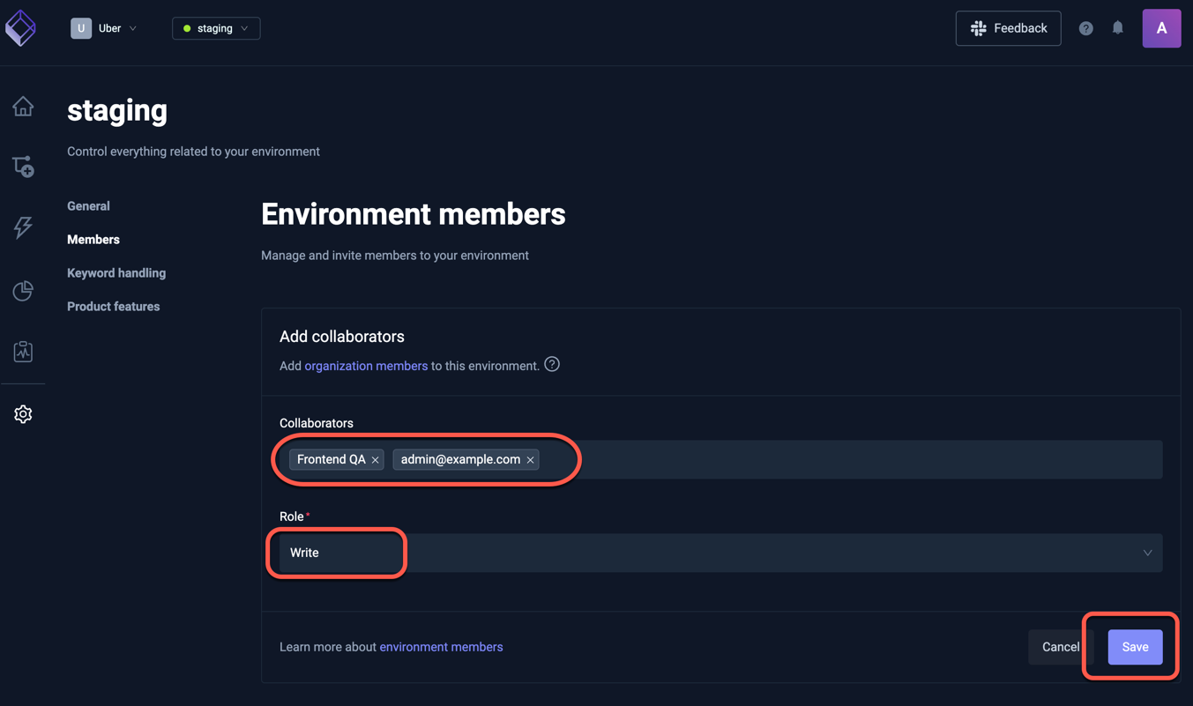Click the reports clipboard icon in sidebar

pyautogui.click(x=23, y=351)
